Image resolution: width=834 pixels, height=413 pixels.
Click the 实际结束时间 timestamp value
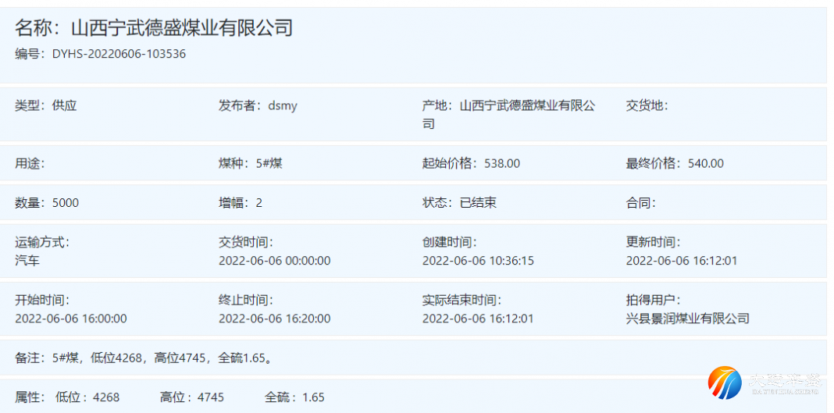point(478,319)
